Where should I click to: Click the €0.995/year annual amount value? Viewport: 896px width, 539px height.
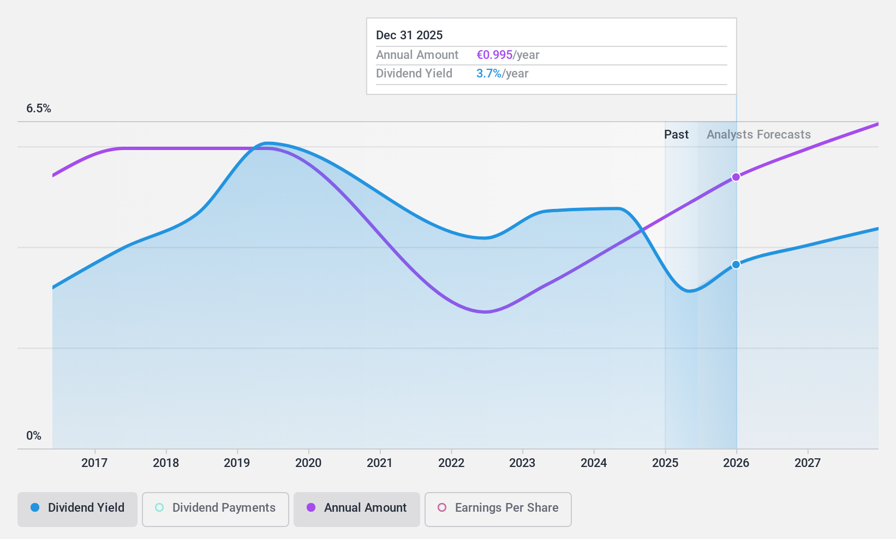[507, 55]
